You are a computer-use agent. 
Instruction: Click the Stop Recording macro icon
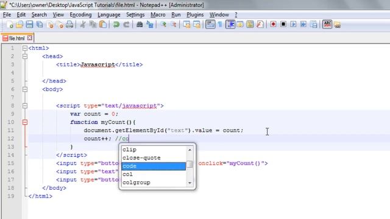pyautogui.click(x=283, y=24)
